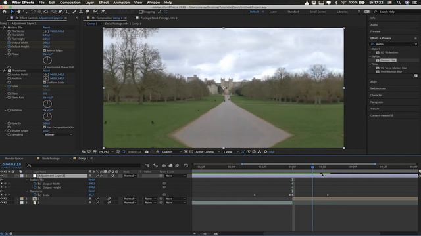421x236 pixels.
Task: Toggle visibility eye of layer 2
Action: pyautogui.click(x=1, y=199)
